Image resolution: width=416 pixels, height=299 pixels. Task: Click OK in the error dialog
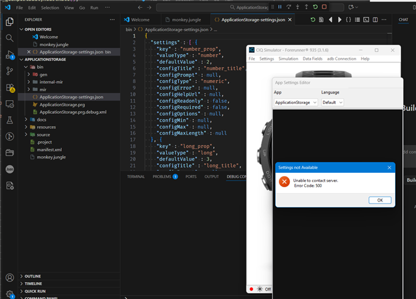click(x=380, y=200)
